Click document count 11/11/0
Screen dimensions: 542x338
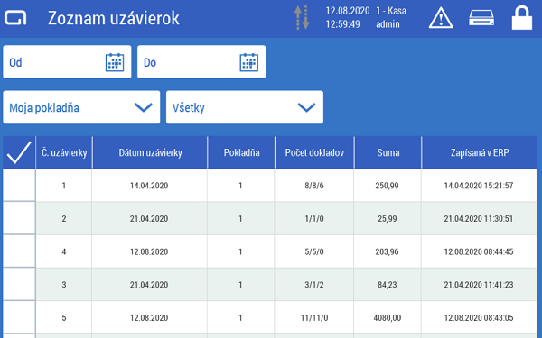(x=314, y=318)
